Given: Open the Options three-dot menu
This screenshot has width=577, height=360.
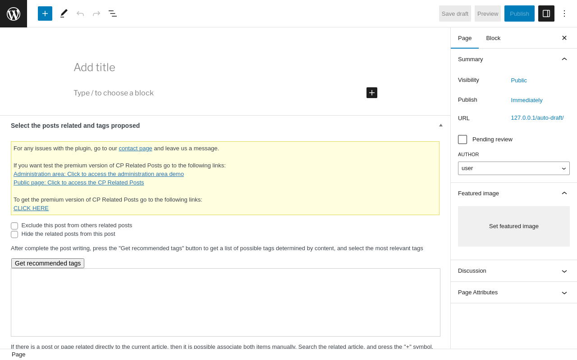Looking at the screenshot, I should pos(564,13).
